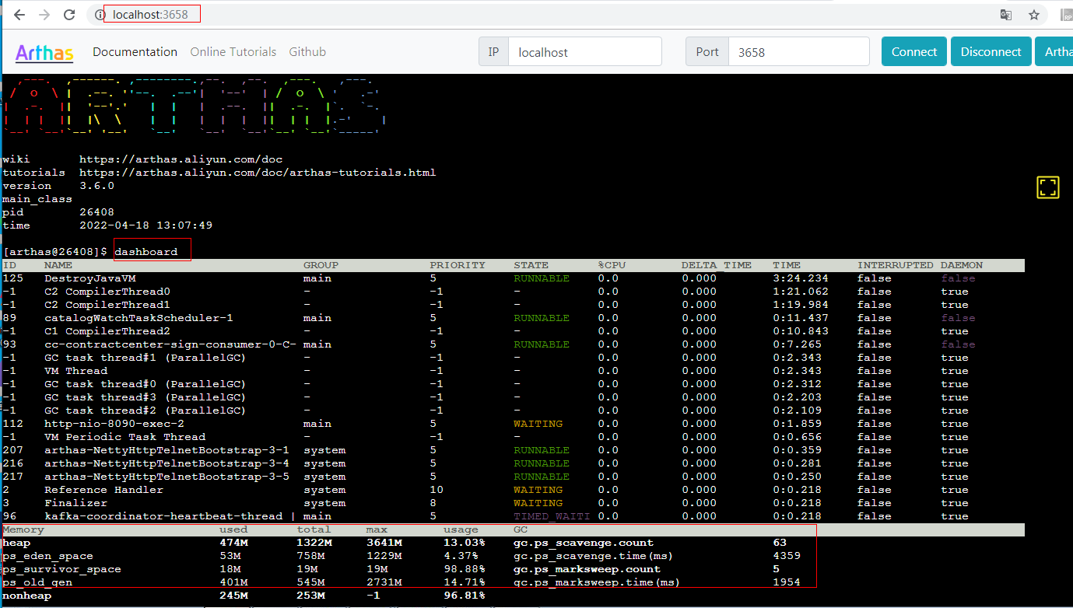
Task: Click the GROUP column header
Action: 321,265
